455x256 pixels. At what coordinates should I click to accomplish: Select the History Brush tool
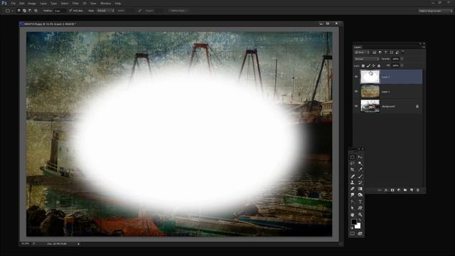360,183
